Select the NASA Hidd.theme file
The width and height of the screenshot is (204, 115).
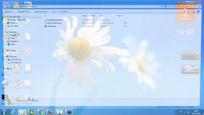pos(55,23)
